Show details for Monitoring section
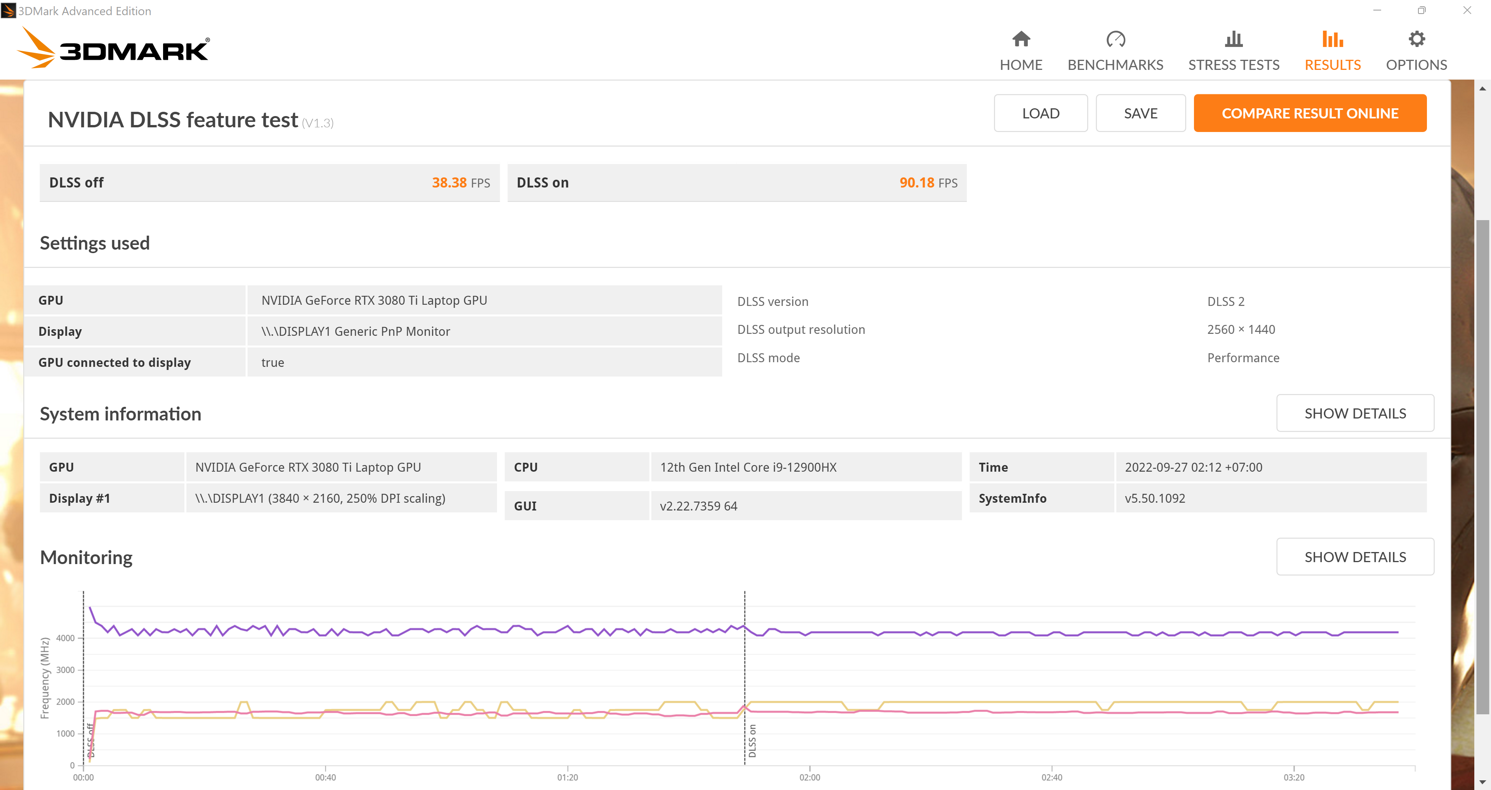Screen dimensions: 1491x790 click(x=1355, y=557)
